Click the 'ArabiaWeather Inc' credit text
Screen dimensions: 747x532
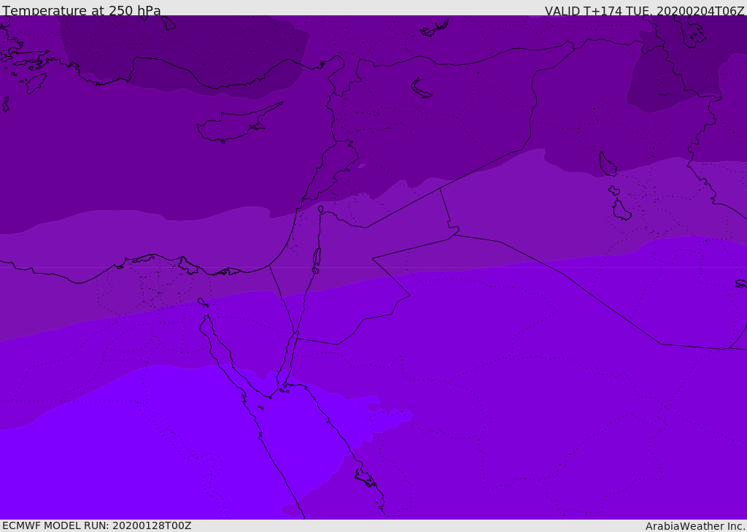click(695, 526)
